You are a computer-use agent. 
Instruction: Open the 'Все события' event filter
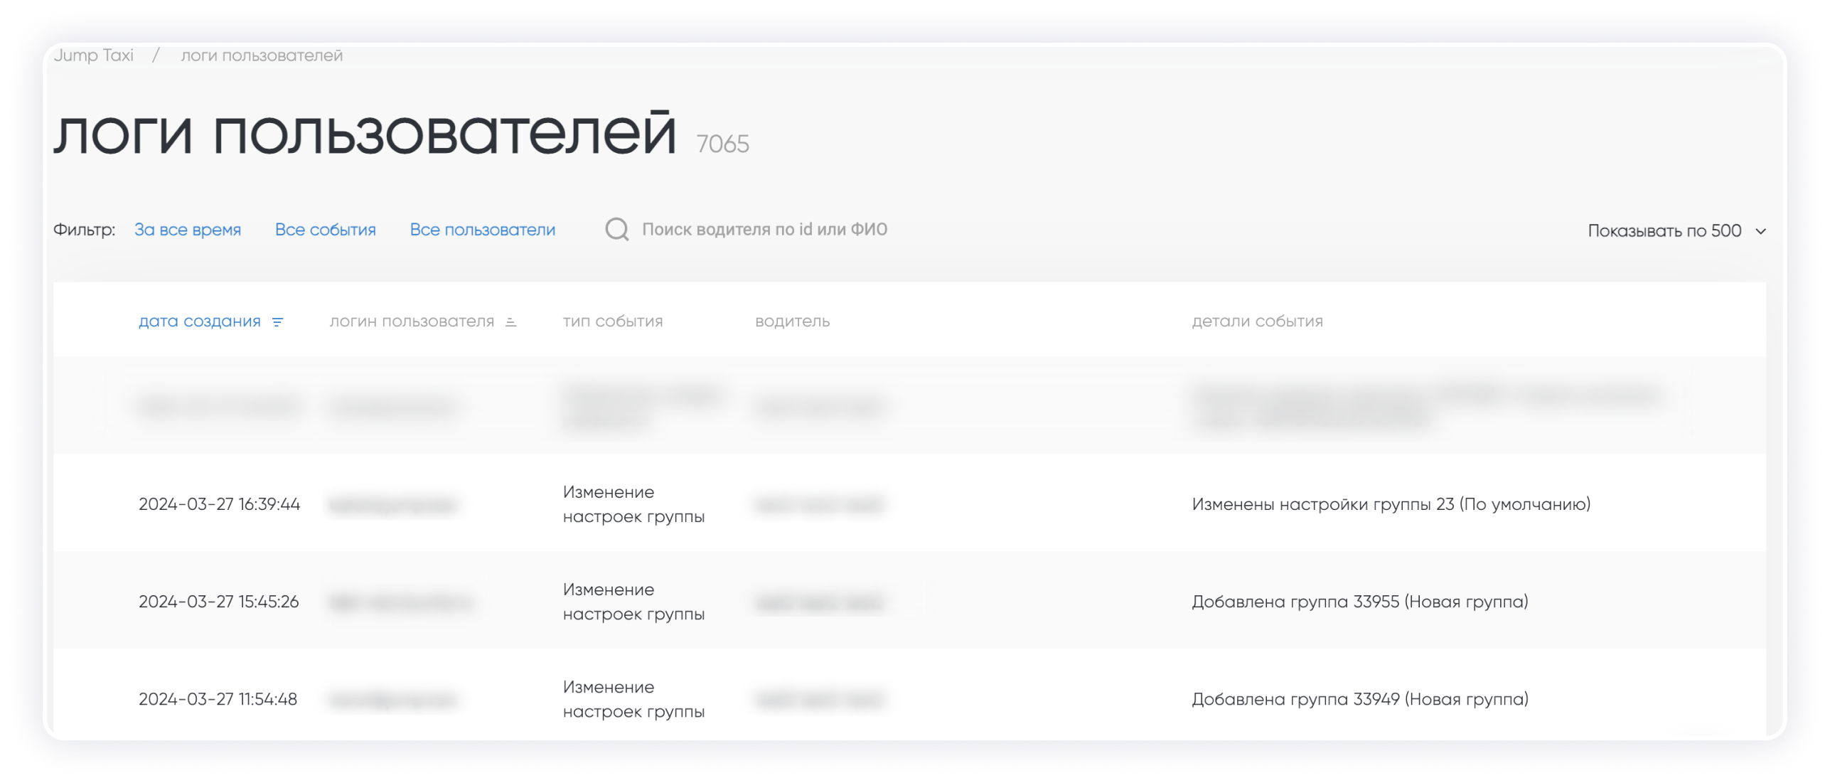pyautogui.click(x=325, y=230)
